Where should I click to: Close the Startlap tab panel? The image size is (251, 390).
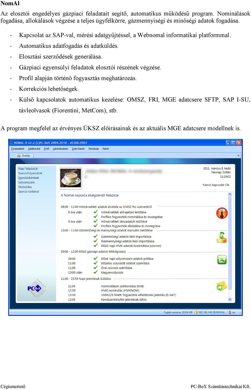point(238,155)
